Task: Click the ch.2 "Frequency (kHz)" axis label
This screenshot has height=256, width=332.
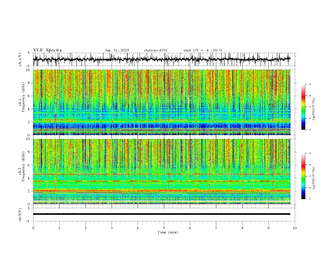Action: pos(23,166)
